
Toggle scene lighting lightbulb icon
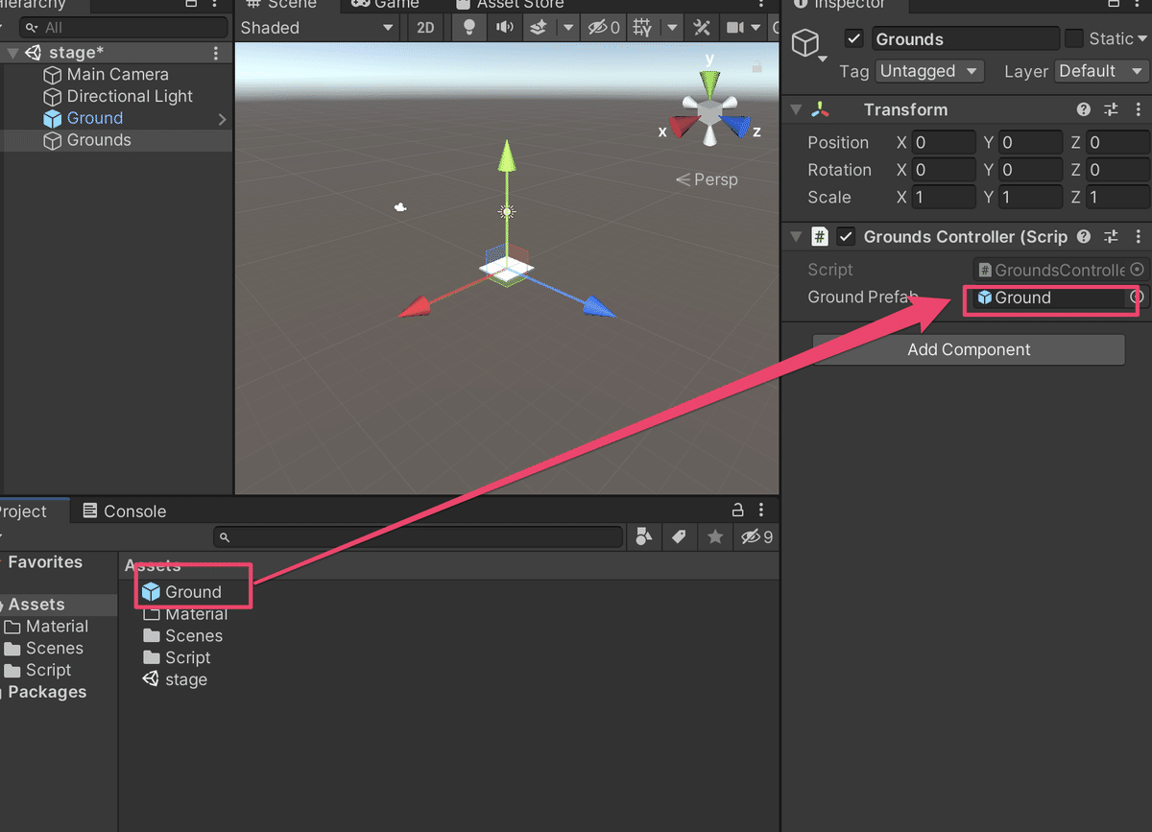(x=469, y=28)
